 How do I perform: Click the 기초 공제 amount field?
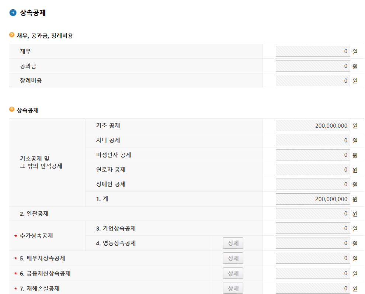(x=313, y=125)
